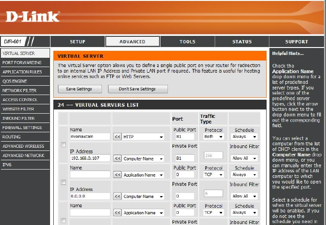The image size is (326, 225).
Task: Click second row empty Name field
Action: (x=90, y=175)
